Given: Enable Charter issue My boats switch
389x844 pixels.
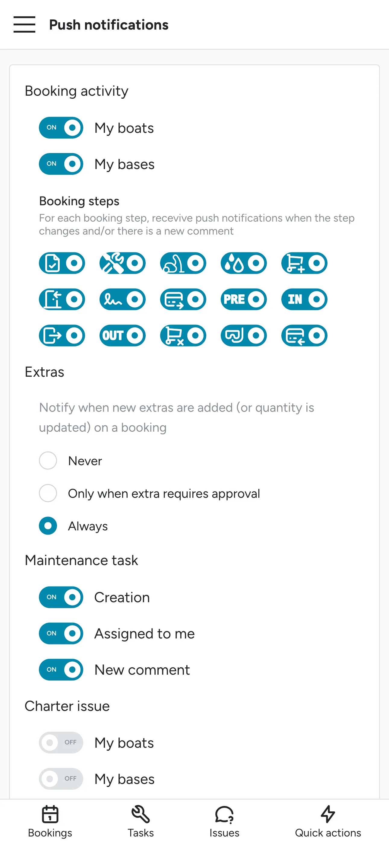Looking at the screenshot, I should [61, 743].
